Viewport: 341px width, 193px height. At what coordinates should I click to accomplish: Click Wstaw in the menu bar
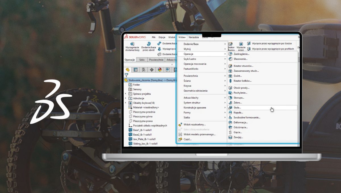[x=182, y=37]
